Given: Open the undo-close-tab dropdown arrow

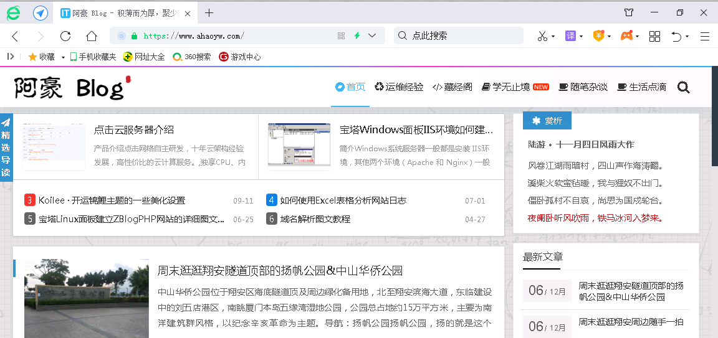Looking at the screenshot, I should (687, 37).
